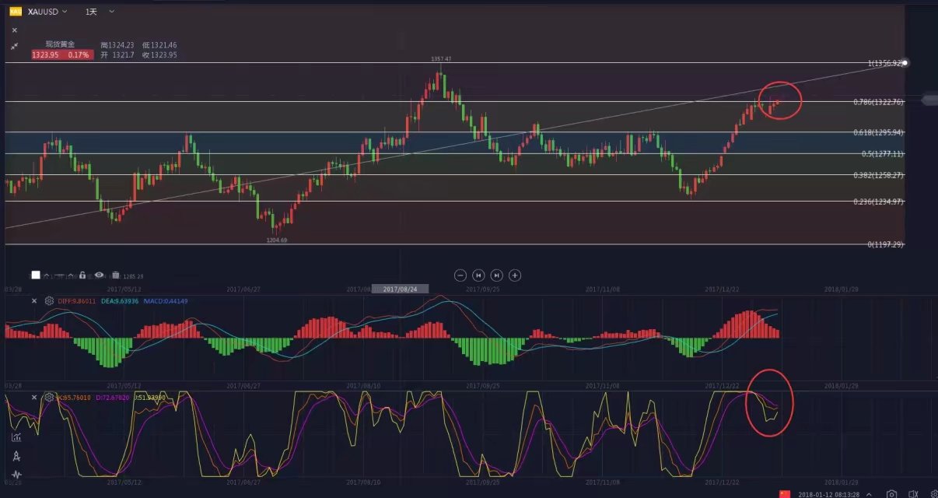Toggle the sound mute speaker icon
The height and width of the screenshot is (498, 938).
[x=914, y=494]
